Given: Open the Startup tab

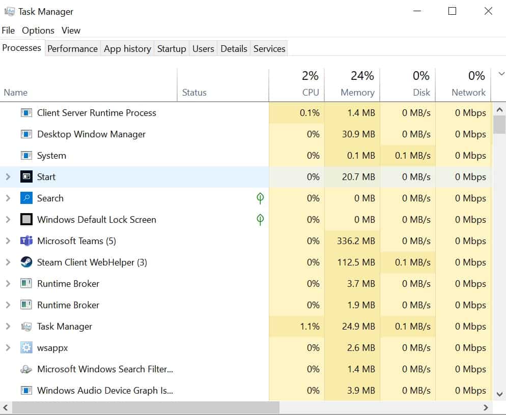Looking at the screenshot, I should point(172,49).
